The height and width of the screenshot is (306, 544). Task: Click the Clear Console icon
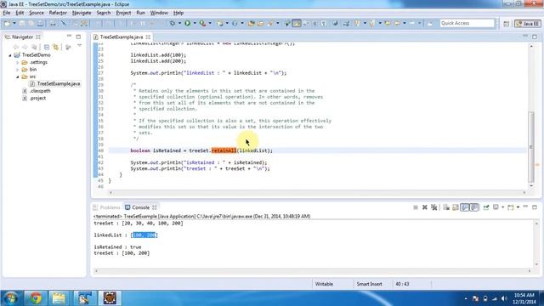point(446,207)
